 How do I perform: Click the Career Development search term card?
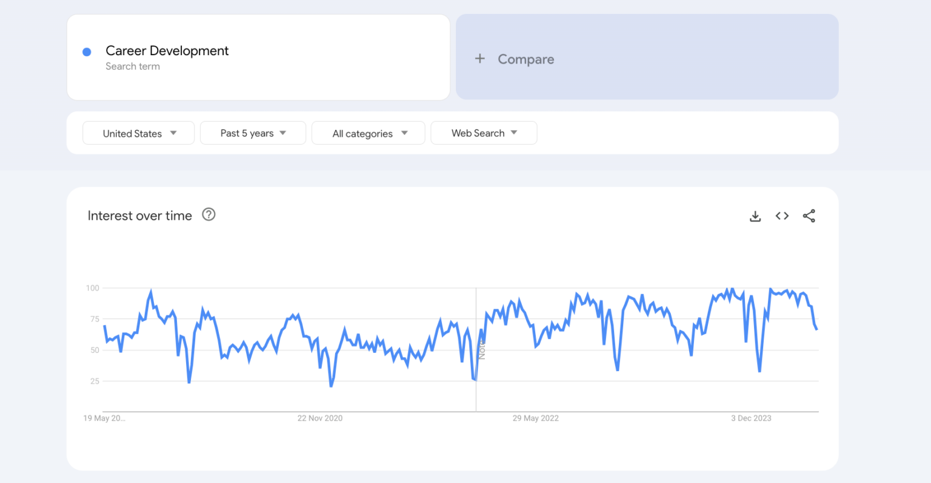click(258, 57)
